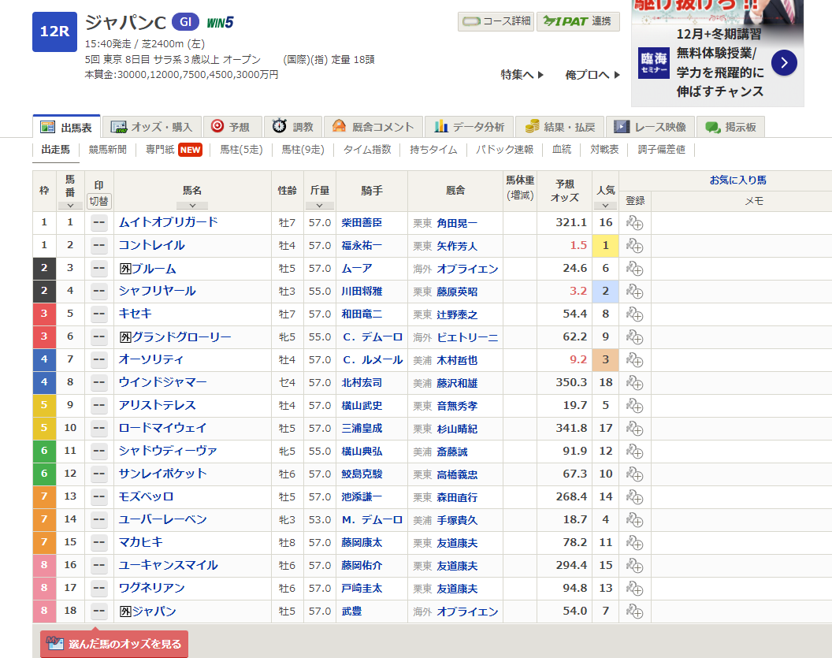Image resolution: width=832 pixels, height=658 pixels.
Task: Add ウインドジャマー to favorite horses
Action: [634, 383]
